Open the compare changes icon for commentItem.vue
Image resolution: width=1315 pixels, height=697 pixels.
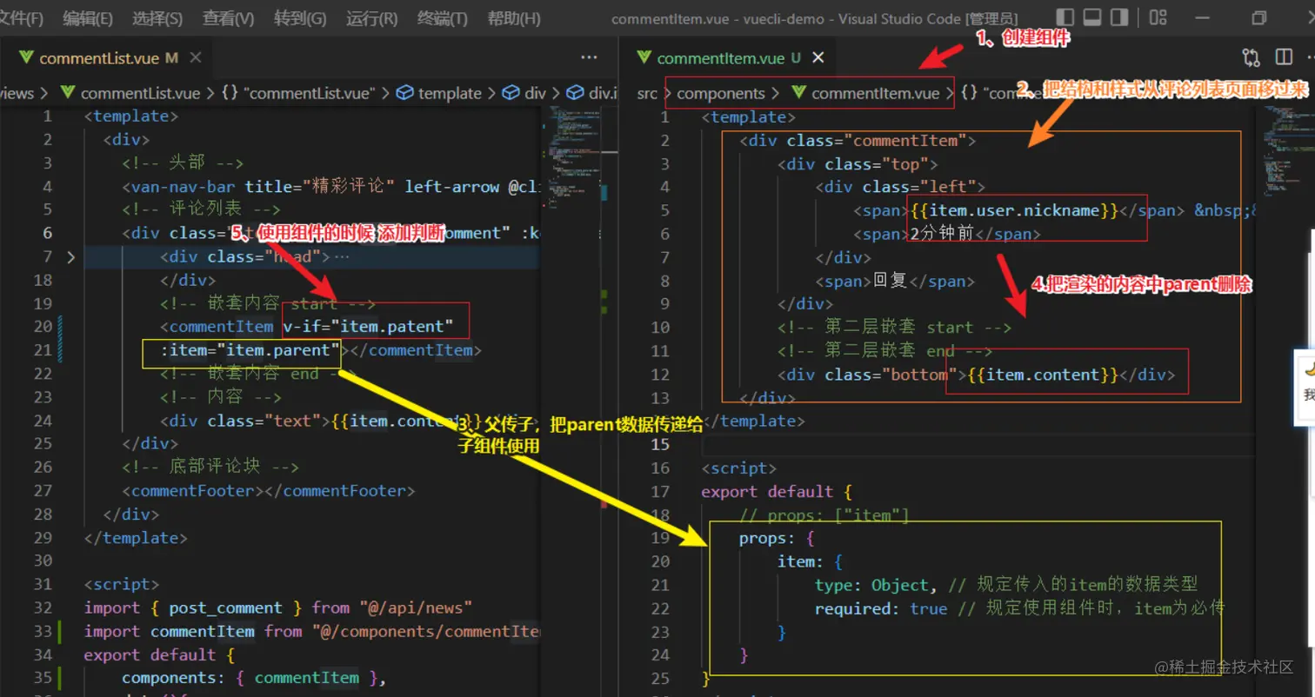tap(1252, 58)
